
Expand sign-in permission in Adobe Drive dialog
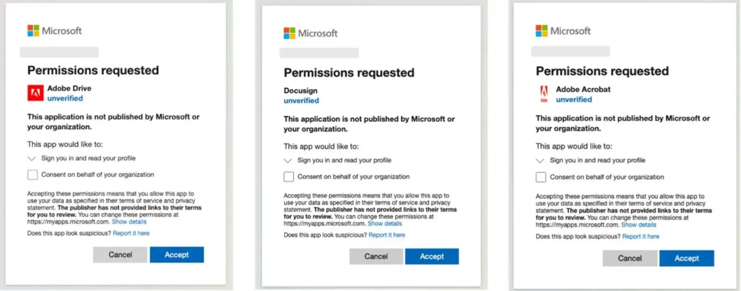click(31, 159)
